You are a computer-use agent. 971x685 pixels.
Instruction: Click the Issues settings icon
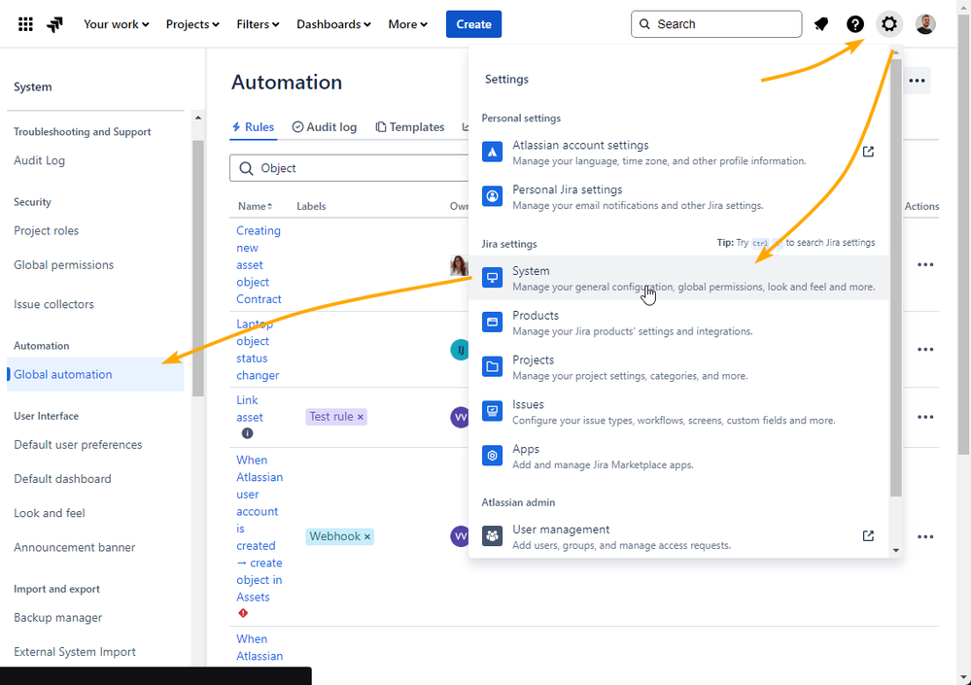point(493,412)
